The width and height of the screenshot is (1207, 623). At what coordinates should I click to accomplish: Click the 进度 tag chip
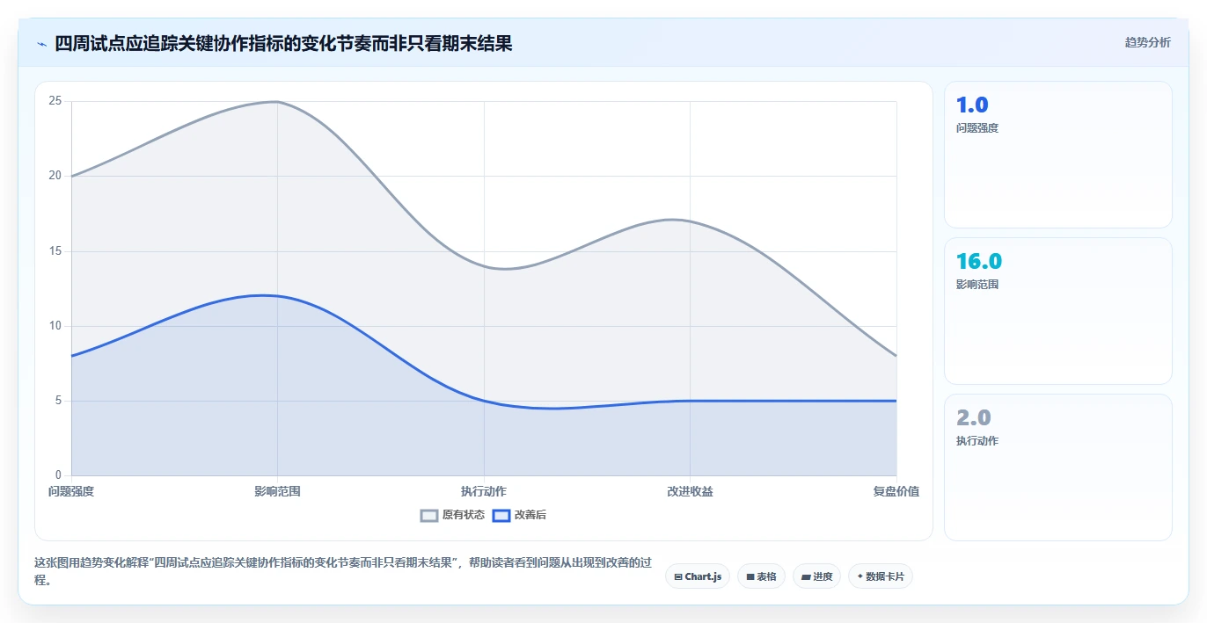tap(817, 576)
